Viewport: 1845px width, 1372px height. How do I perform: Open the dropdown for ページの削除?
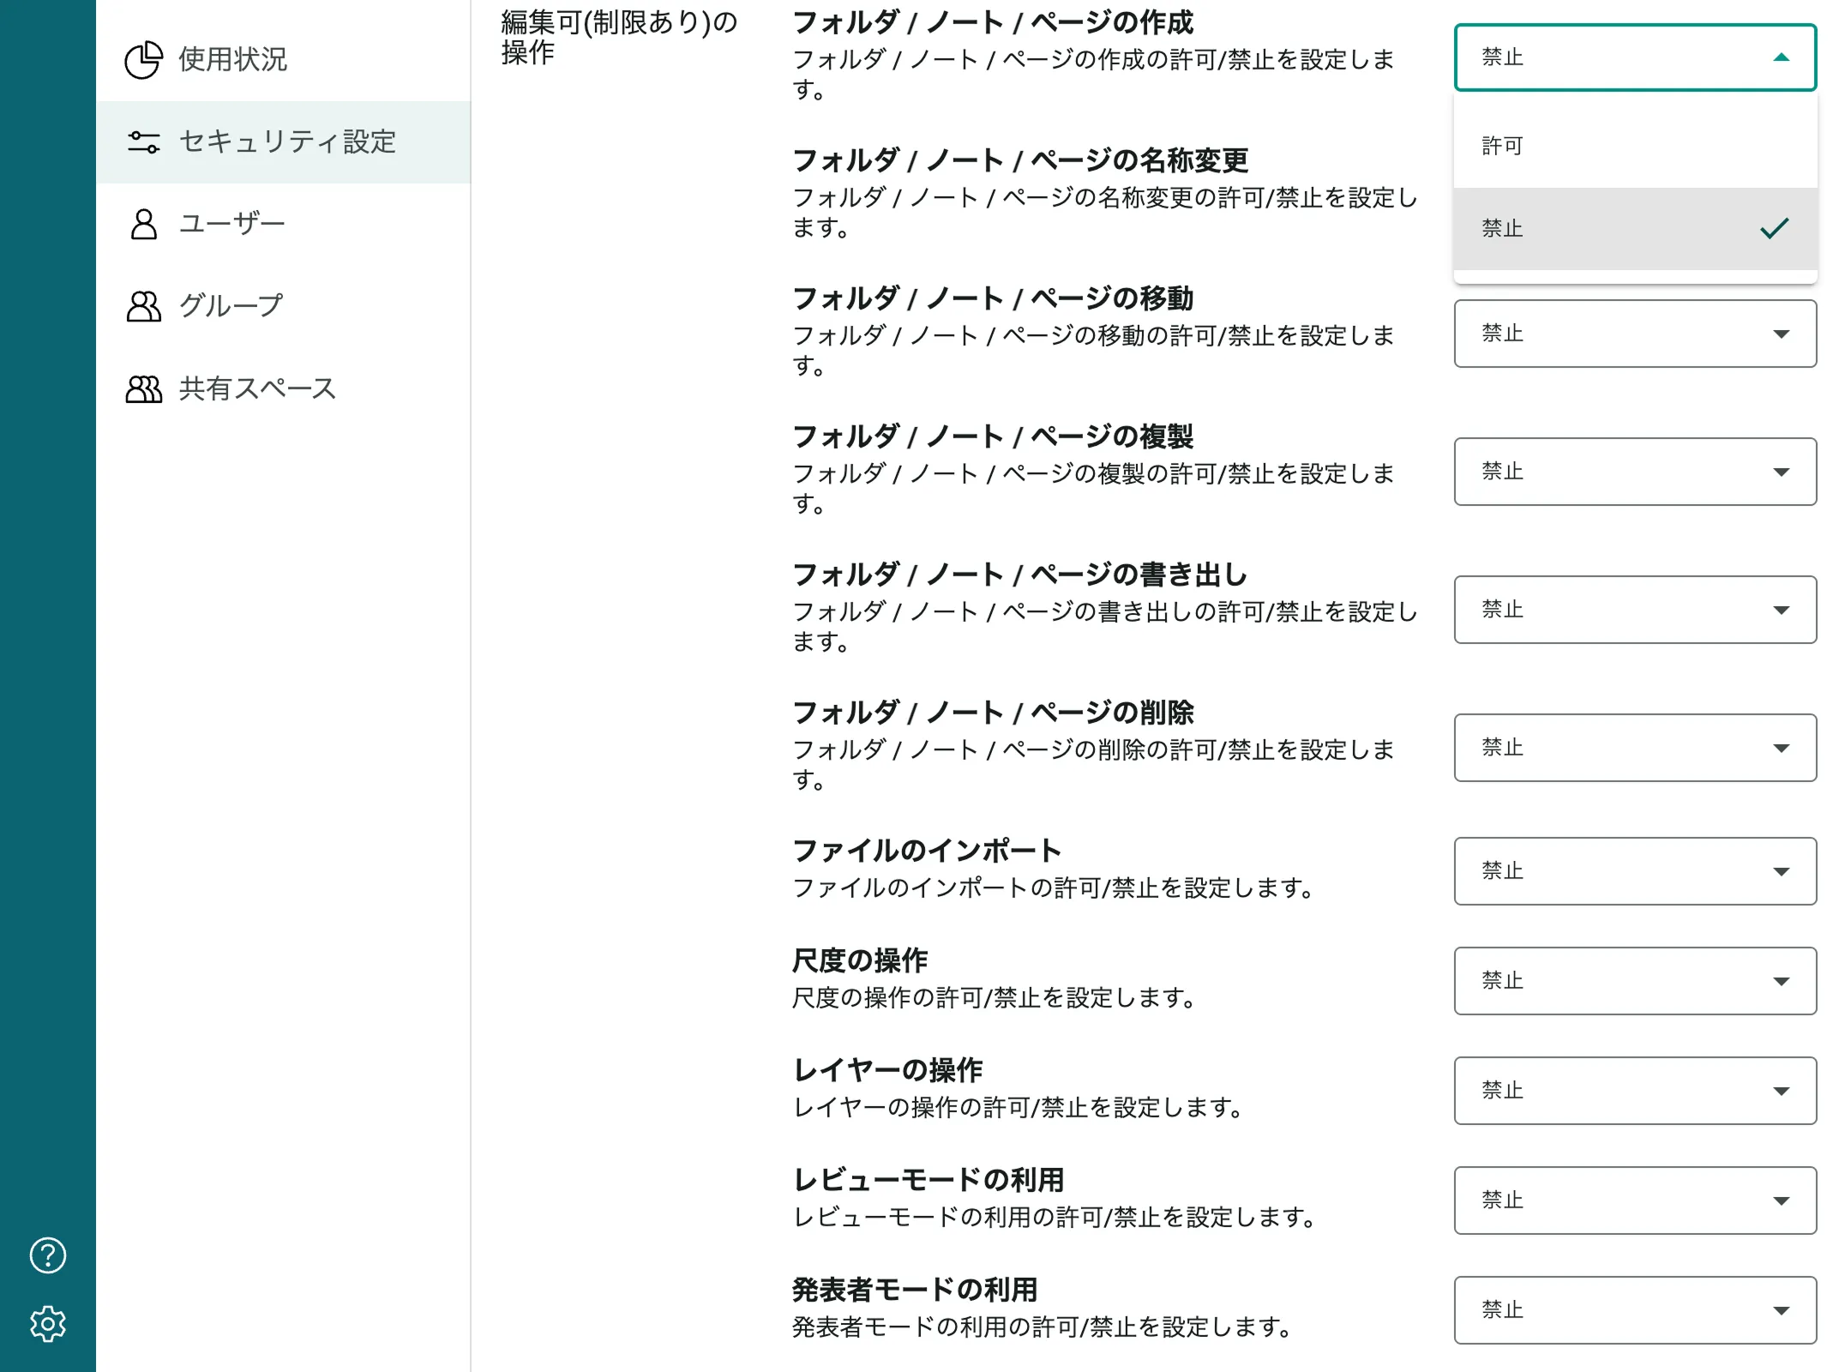1635,748
